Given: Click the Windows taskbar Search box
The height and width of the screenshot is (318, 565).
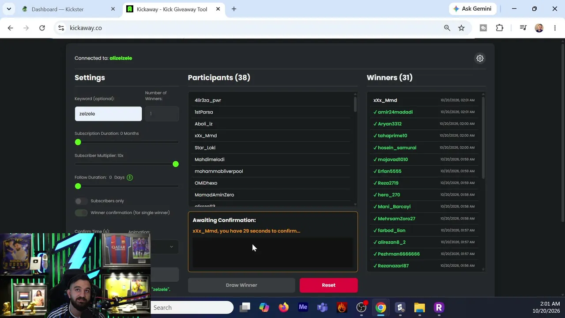Looking at the screenshot, I should pyautogui.click(x=192, y=307).
